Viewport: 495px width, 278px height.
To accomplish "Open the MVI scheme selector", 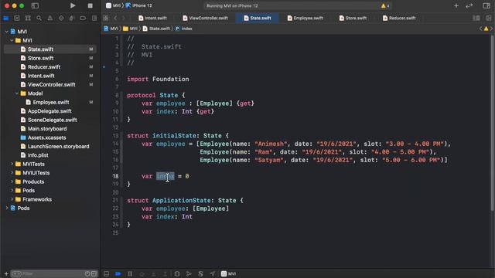I will pos(114,5).
